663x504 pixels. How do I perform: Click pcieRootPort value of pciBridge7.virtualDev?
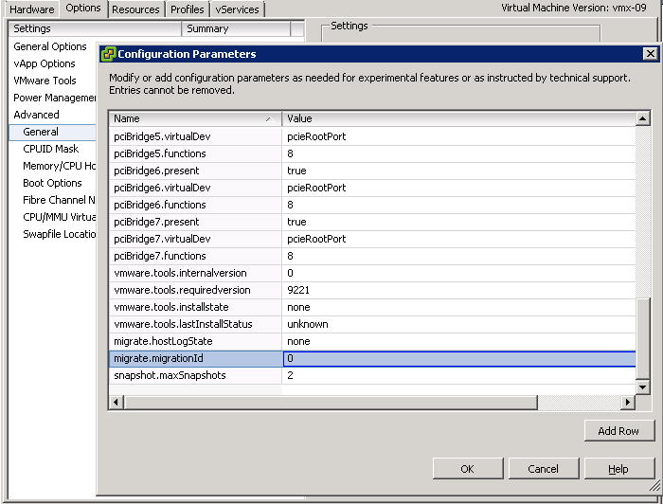316,239
